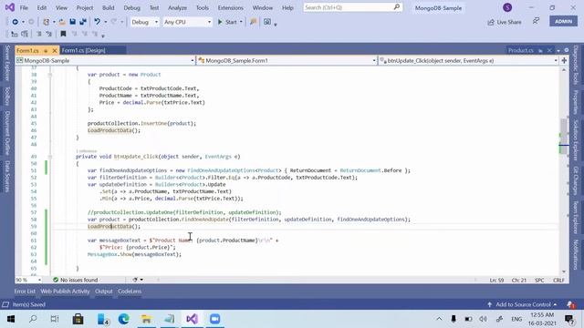584x328 pixels.
Task: Switch to the Form1.cs [Design] tab
Action: click(x=83, y=50)
